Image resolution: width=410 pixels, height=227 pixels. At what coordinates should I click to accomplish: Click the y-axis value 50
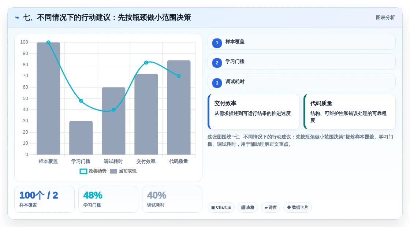tap(25, 98)
